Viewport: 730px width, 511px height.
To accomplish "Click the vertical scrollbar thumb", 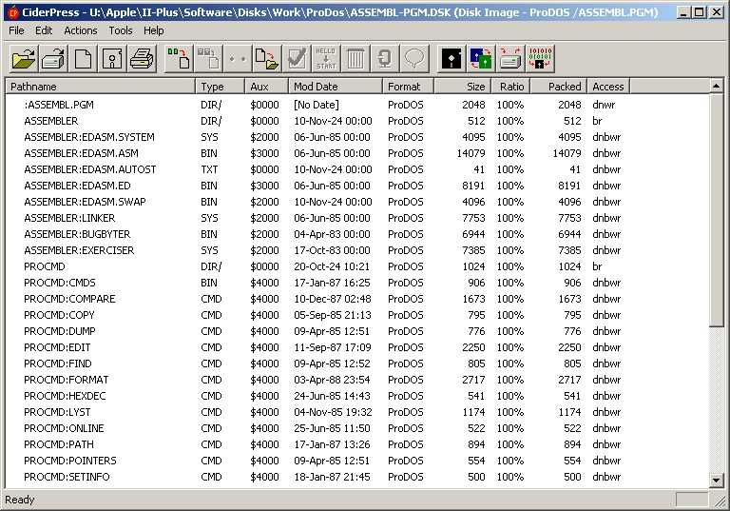I will pyautogui.click(x=716, y=209).
